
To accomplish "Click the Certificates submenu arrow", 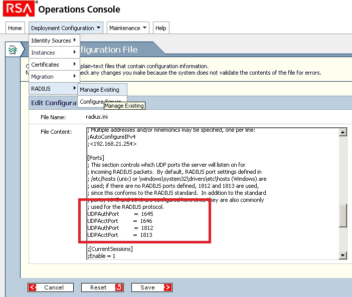I will coord(75,64).
